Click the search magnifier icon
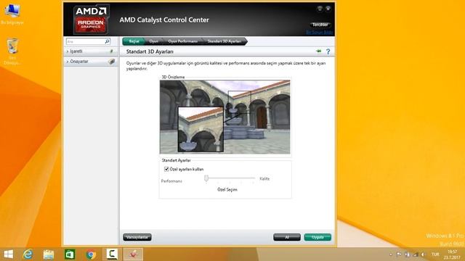Screen dimensions: 465x261 (x=107, y=41)
